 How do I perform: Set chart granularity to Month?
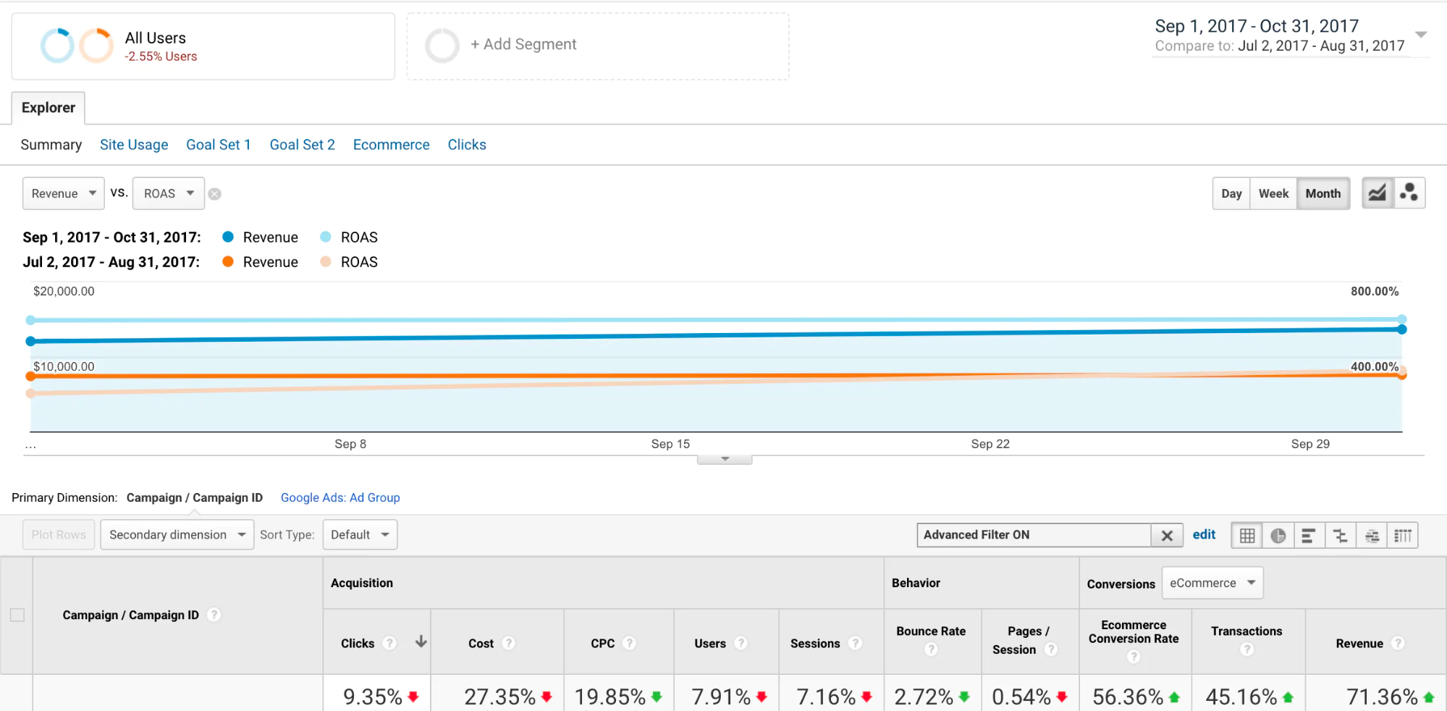coord(1323,193)
